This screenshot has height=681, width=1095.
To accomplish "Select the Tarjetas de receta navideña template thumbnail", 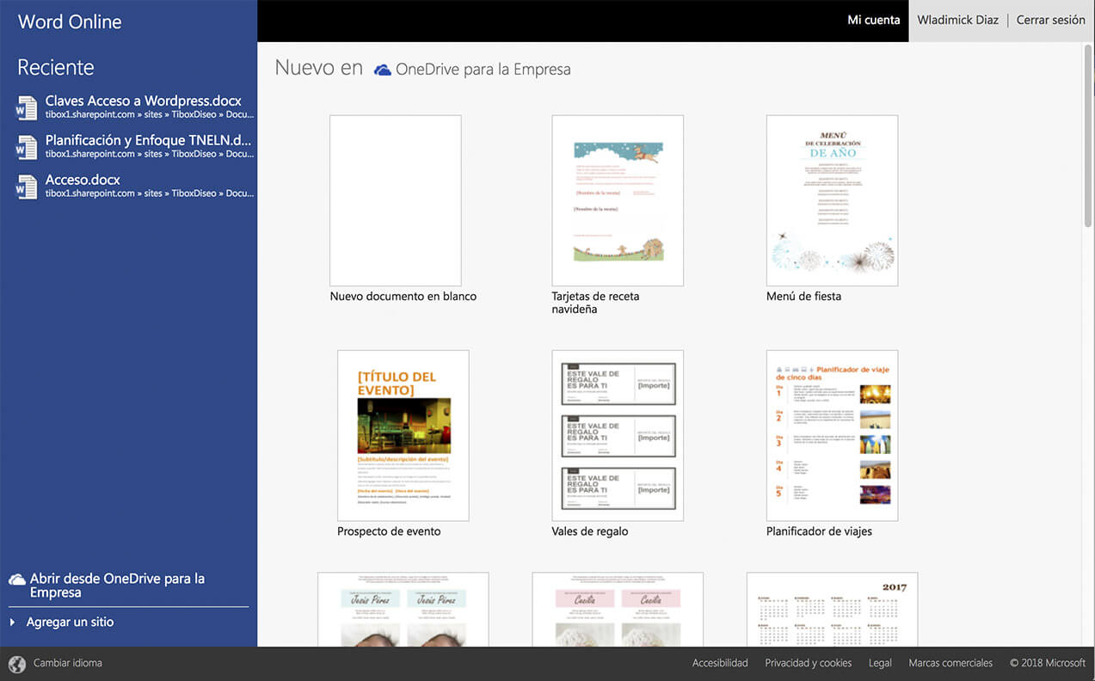I will click(x=618, y=200).
